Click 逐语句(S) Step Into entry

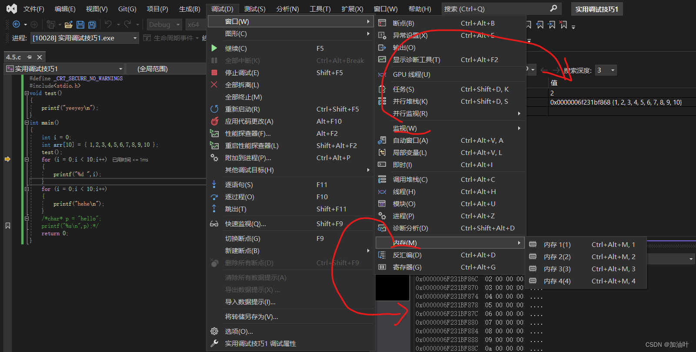point(290,184)
